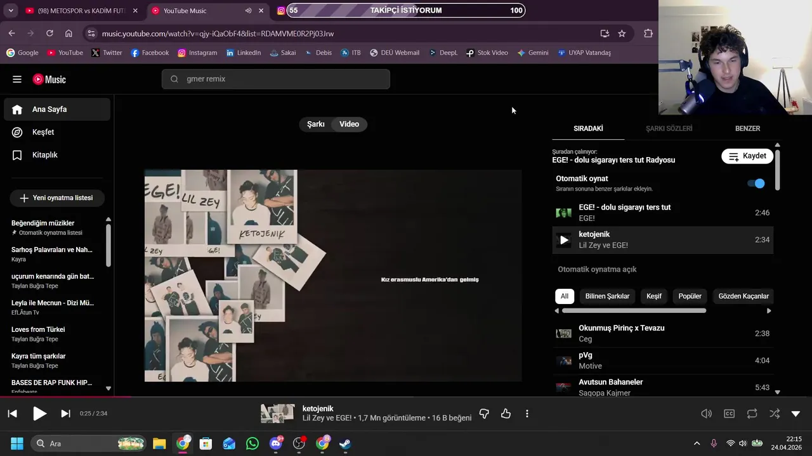The height and width of the screenshot is (456, 812).
Task: Click play icon on ketojenik row
Action: 563,240
